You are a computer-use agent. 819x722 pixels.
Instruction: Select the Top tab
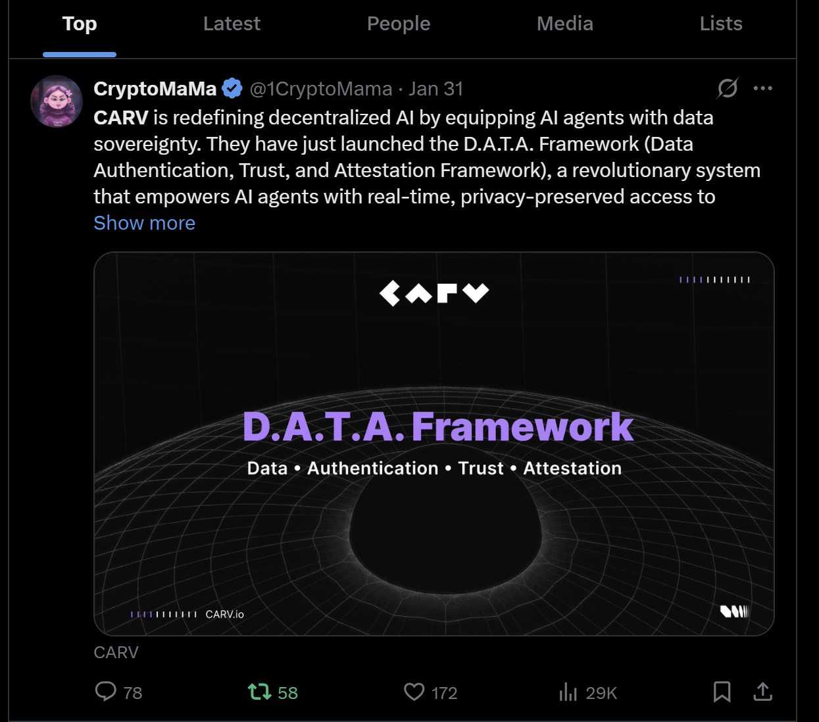coord(80,24)
